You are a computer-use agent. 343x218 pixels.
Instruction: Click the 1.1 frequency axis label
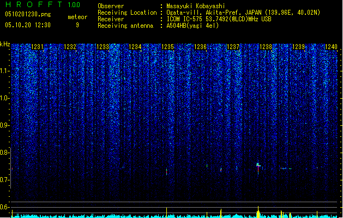[x=4, y=71]
